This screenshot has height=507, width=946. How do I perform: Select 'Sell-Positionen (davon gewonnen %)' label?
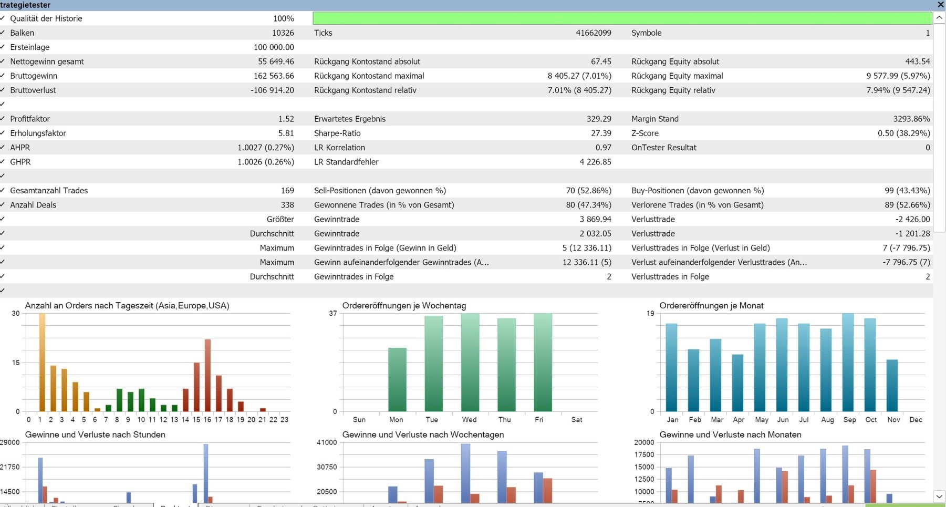[x=380, y=191]
